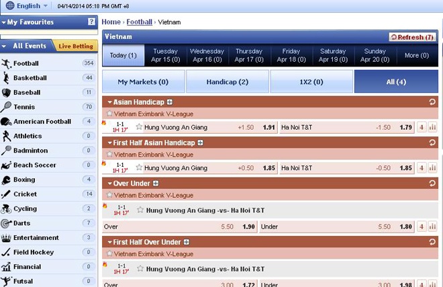Click the Darts target icon in sidebar
The width and height of the screenshot is (443, 287).
point(6,223)
